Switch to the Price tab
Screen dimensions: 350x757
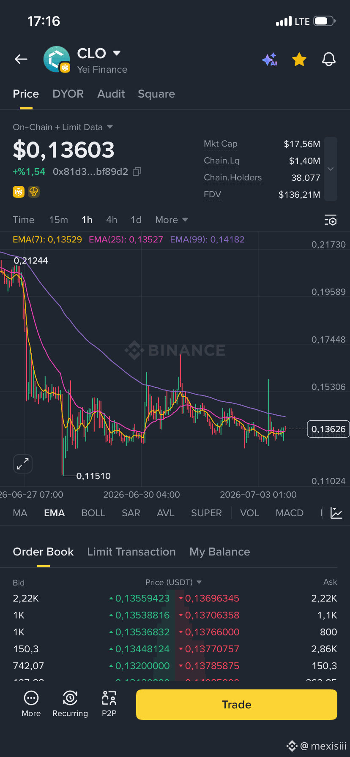26,94
